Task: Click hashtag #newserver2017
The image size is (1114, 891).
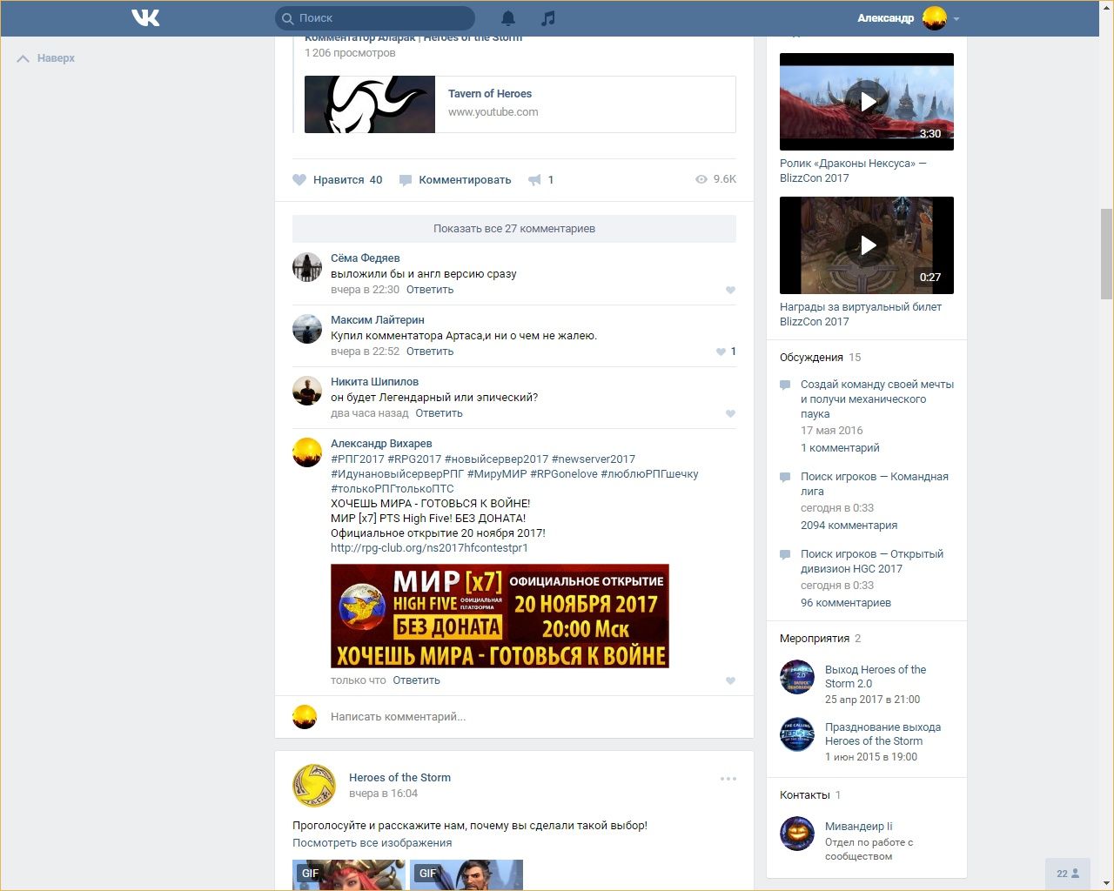Action: pos(594,459)
